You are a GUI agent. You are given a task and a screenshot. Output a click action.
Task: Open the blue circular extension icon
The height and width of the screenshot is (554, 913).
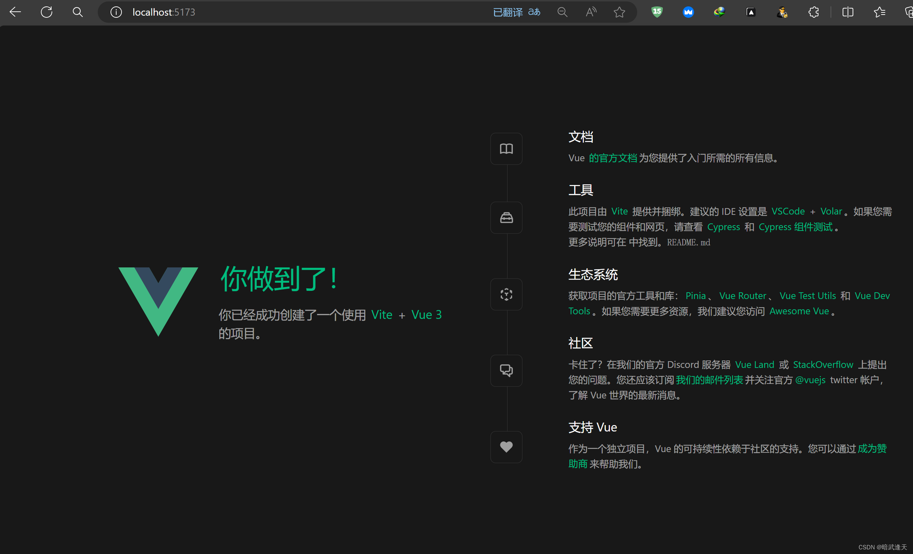click(x=688, y=12)
